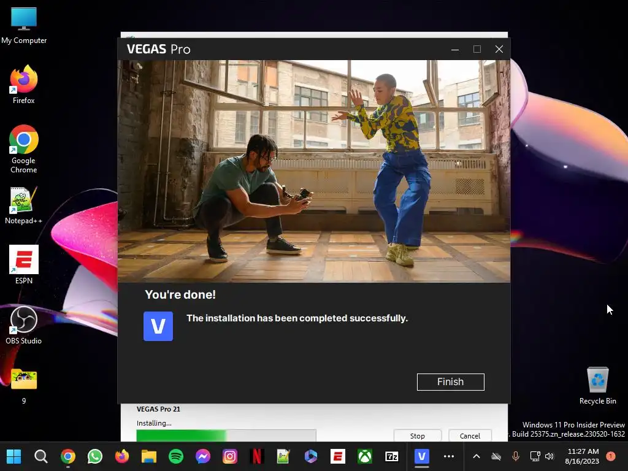
Task: Select the folder named 9 on the desktop
Action: pyautogui.click(x=24, y=386)
